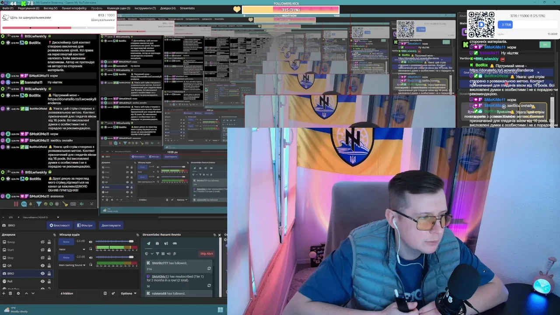Mute alerts speaker icon in Recent Events

pyautogui.click(x=168, y=254)
